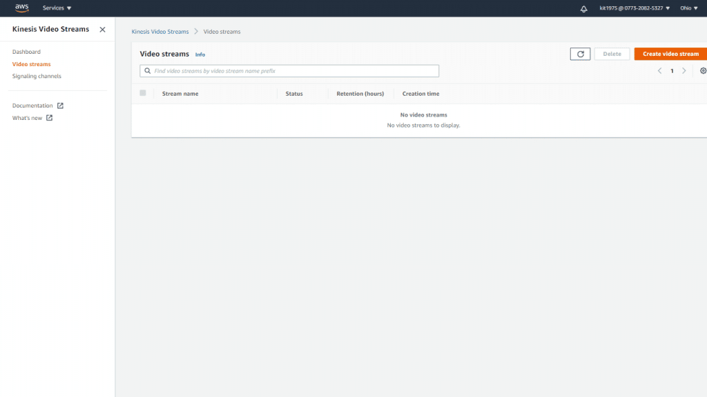Image resolution: width=707 pixels, height=397 pixels.
Task: Sort by Status column header
Action: click(294, 94)
